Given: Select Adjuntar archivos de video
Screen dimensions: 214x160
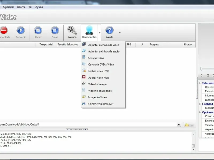Looking at the screenshot, I should click(x=103, y=45).
